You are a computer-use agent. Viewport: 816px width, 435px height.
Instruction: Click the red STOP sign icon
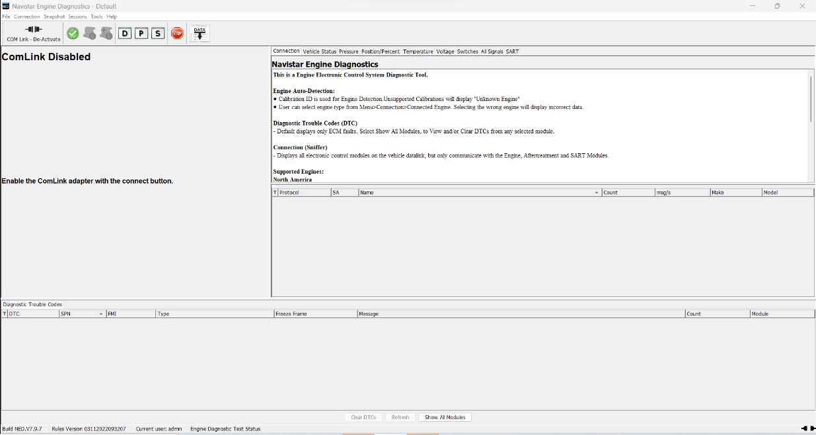pyautogui.click(x=177, y=32)
